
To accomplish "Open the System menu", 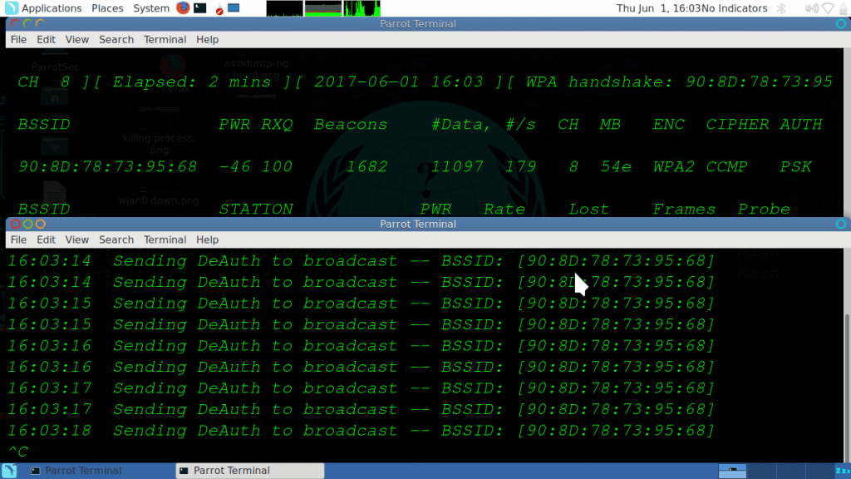I will click(150, 8).
